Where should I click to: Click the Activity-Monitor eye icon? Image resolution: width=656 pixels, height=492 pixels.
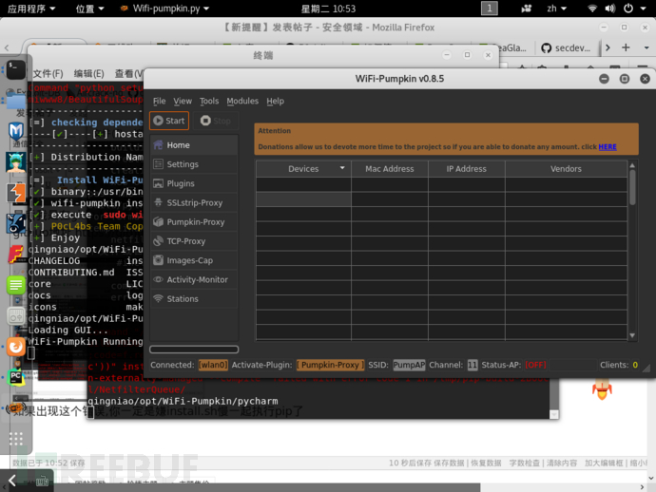pyautogui.click(x=158, y=279)
